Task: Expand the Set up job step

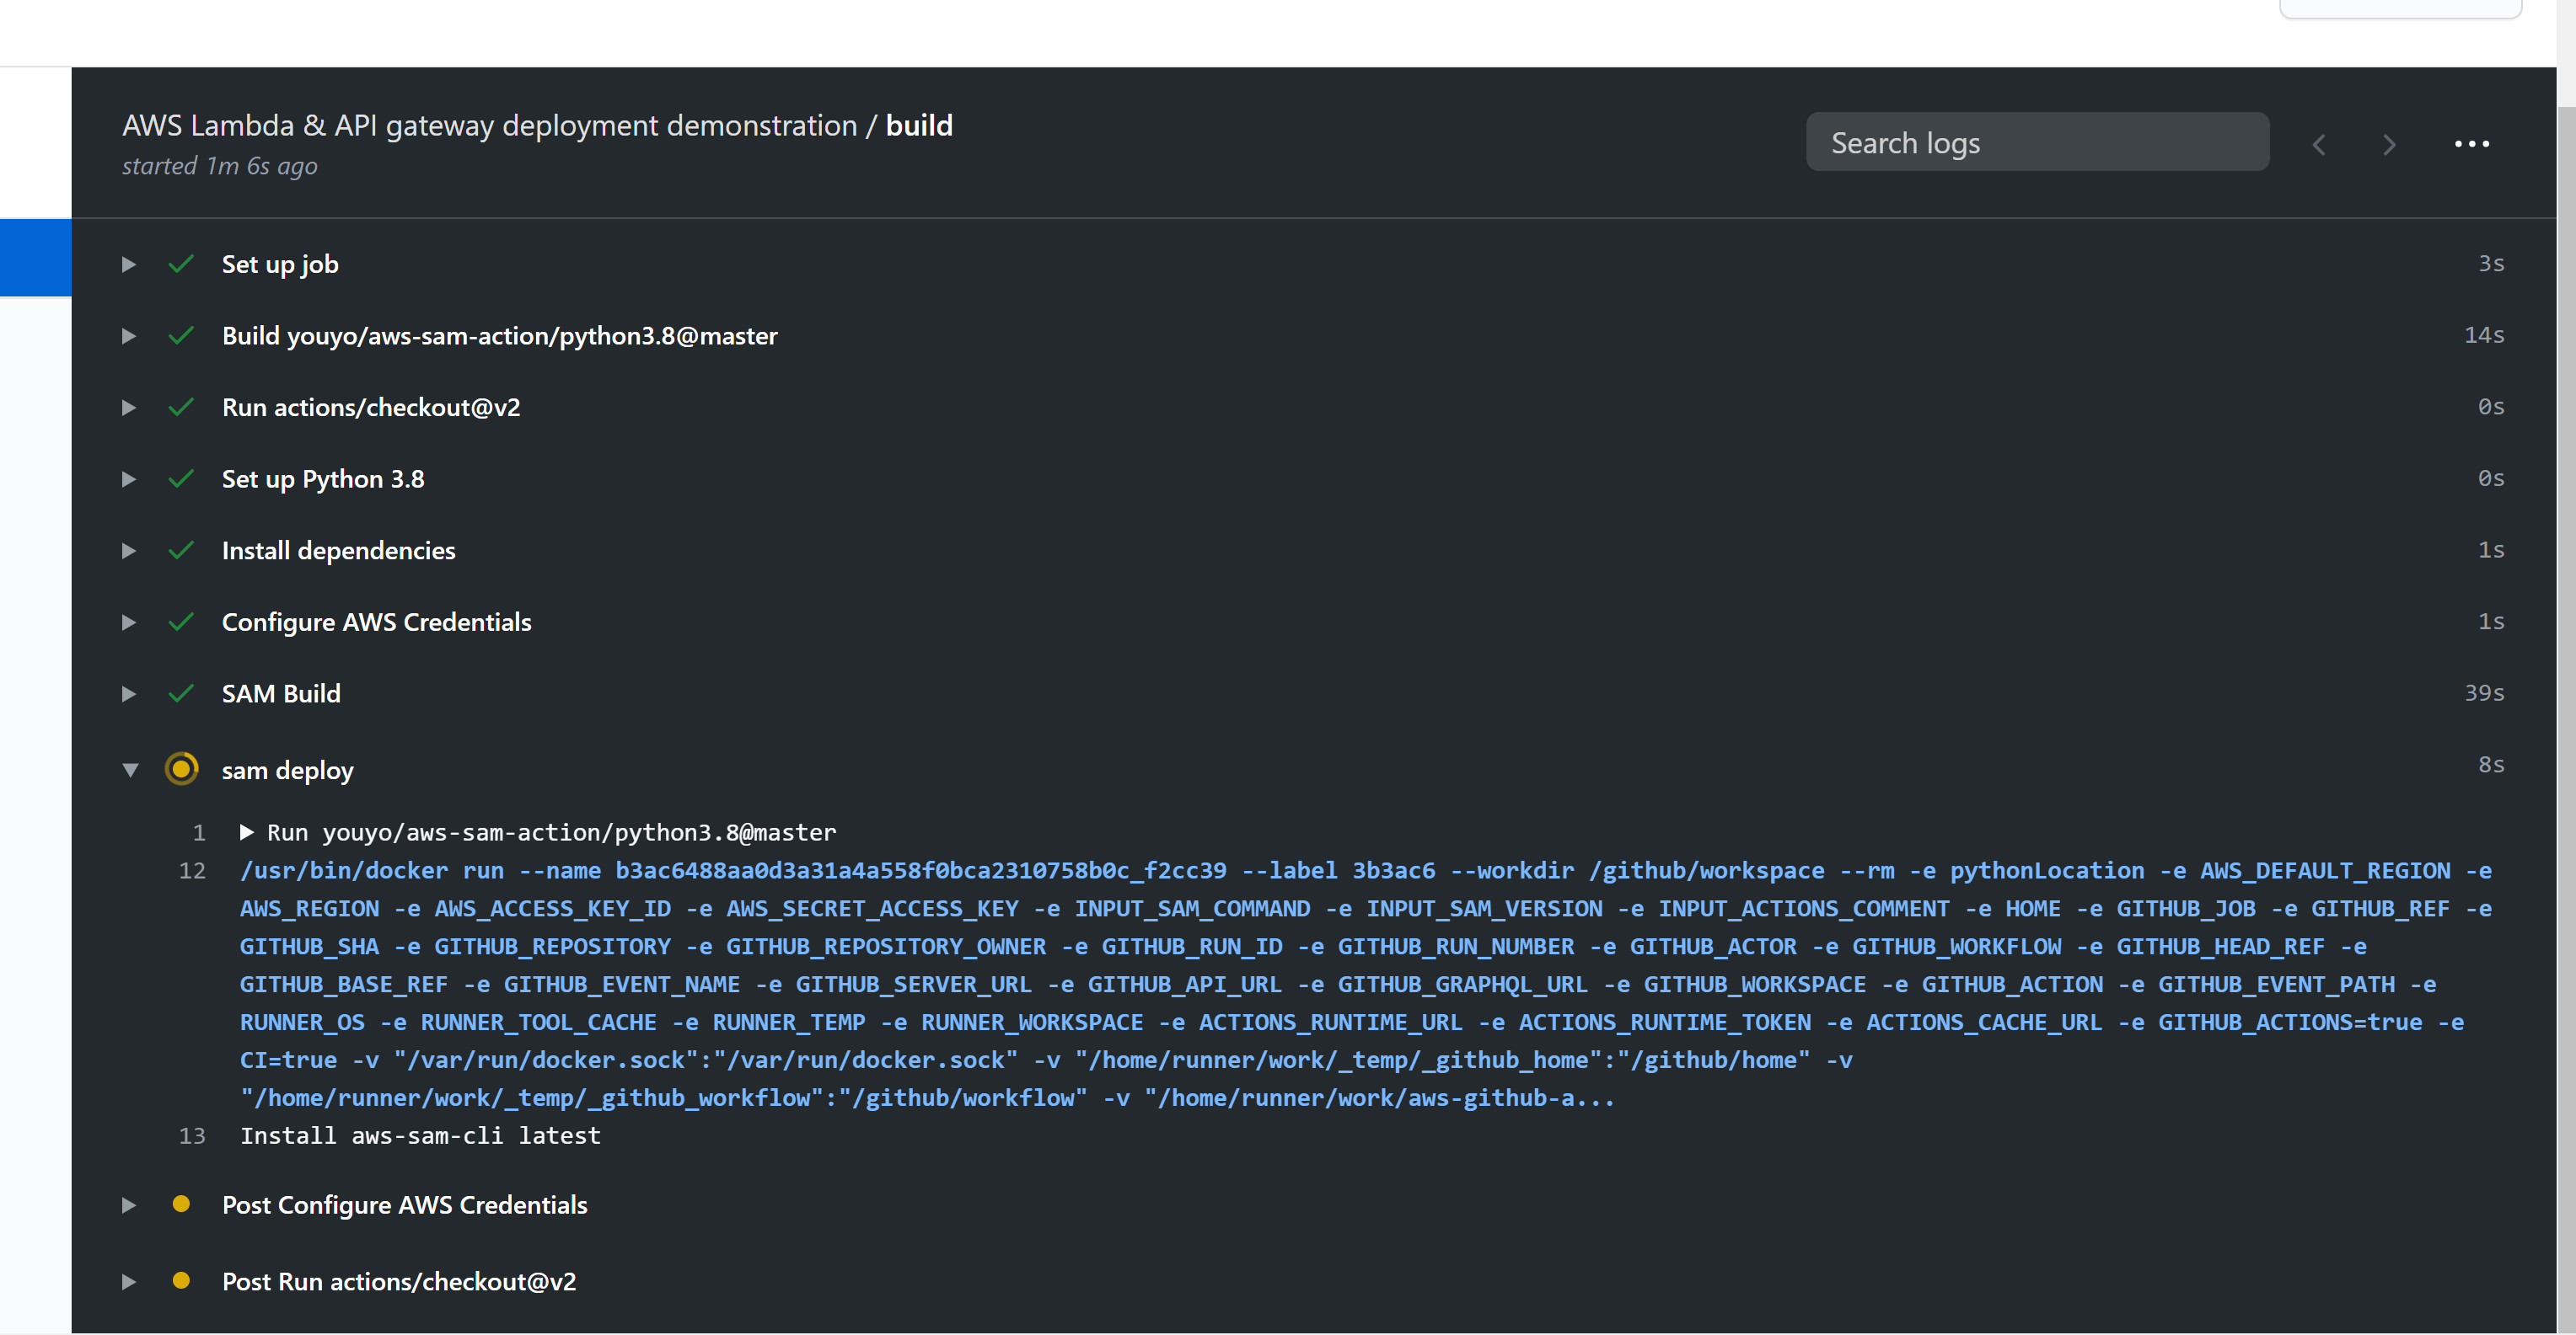Action: pos(128,264)
